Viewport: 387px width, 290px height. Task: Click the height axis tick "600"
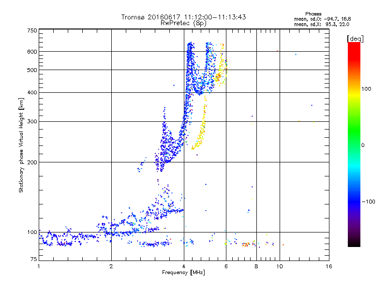pyautogui.click(x=32, y=52)
